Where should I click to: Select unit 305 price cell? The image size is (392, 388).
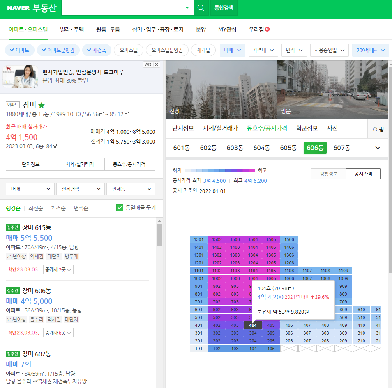271,333
